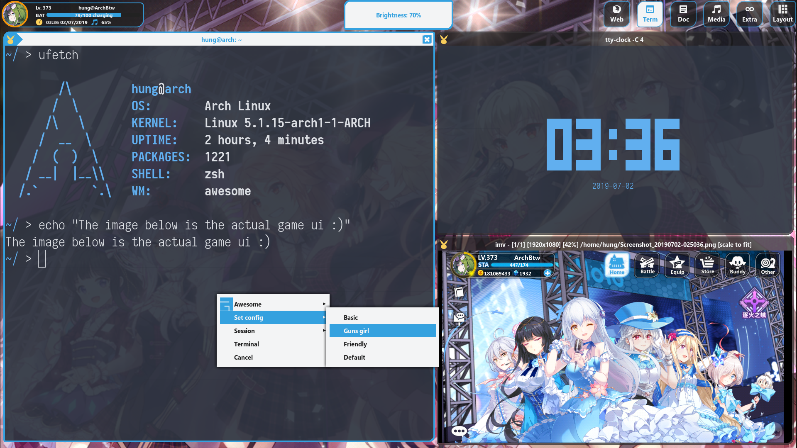Click the 2019-07-02 date in tty-clock
This screenshot has width=797, height=448.
[x=613, y=186]
